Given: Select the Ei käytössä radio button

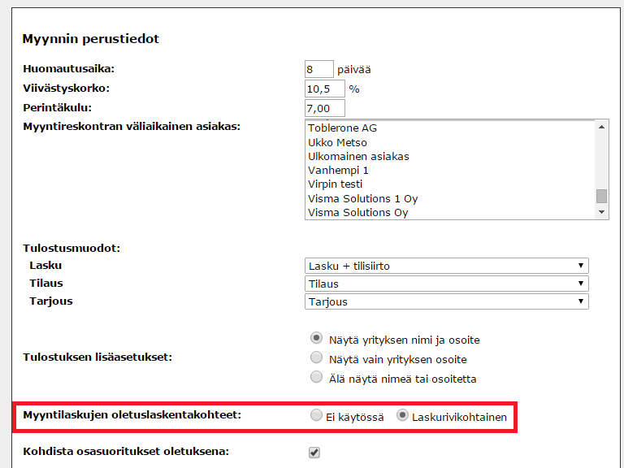Looking at the screenshot, I should point(316,415).
